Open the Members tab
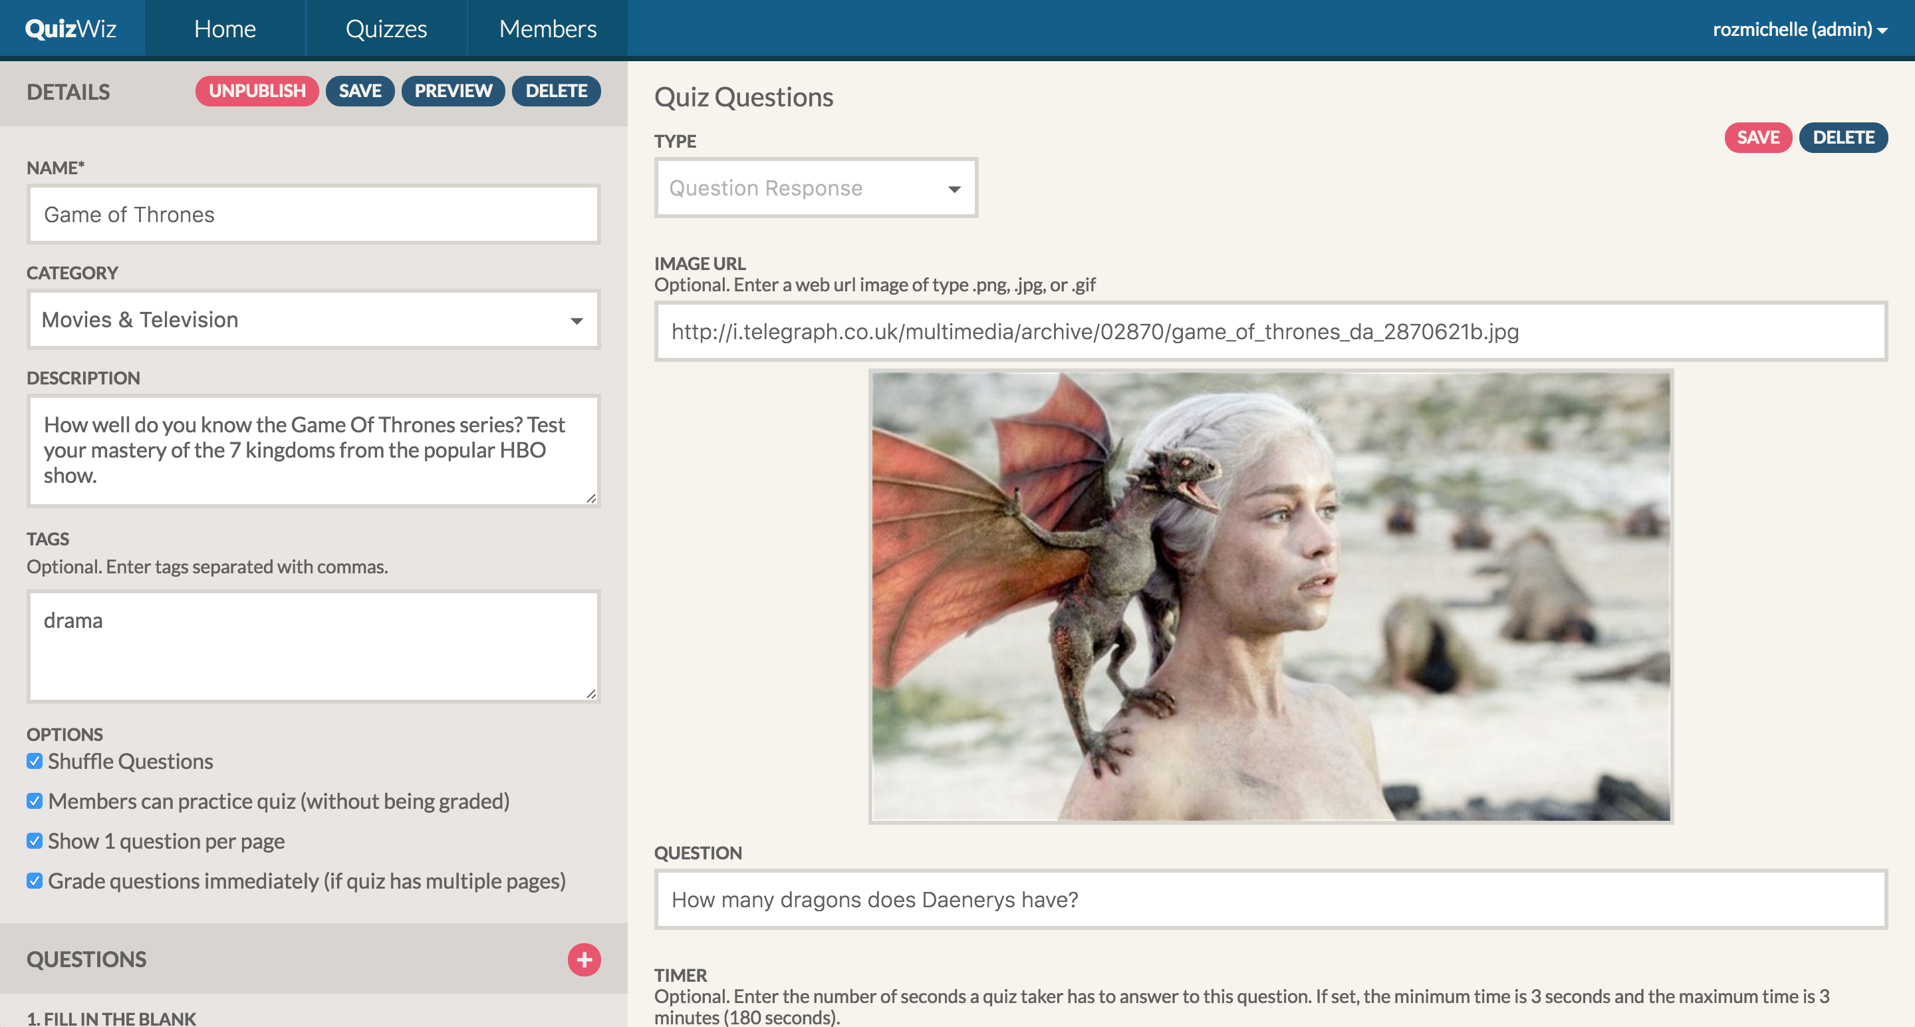Image resolution: width=1915 pixels, height=1027 pixels. (x=547, y=28)
